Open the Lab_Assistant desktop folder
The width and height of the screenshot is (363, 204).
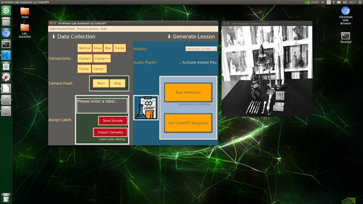point(25,31)
